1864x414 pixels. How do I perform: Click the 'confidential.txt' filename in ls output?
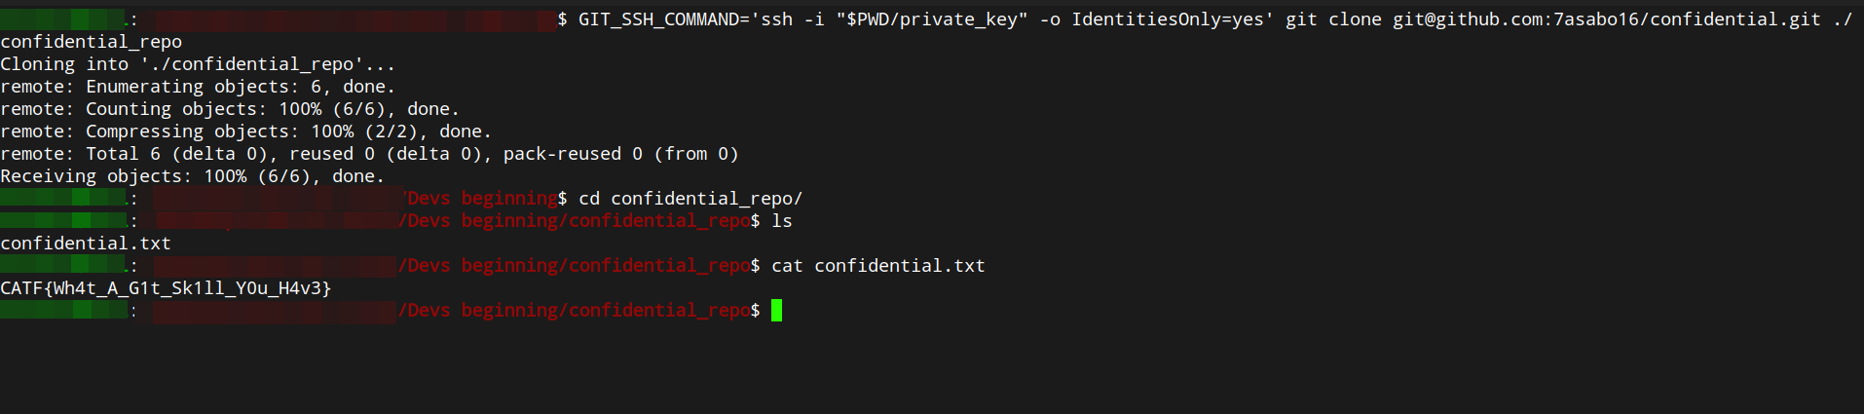pos(86,244)
